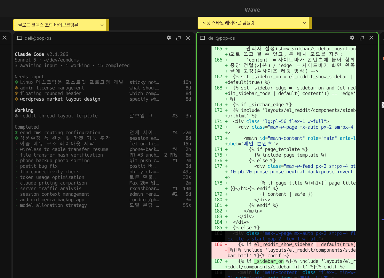Screen dimensions: 384x278
Task: Select 'wordpress market layout design' session
Action: point(103,99)
